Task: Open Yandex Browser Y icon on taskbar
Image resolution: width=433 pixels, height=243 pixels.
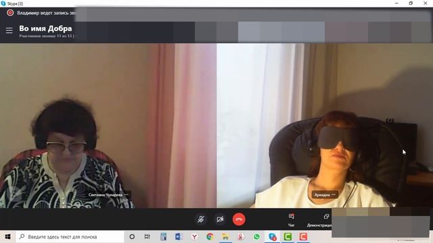Action: pyautogui.click(x=194, y=237)
